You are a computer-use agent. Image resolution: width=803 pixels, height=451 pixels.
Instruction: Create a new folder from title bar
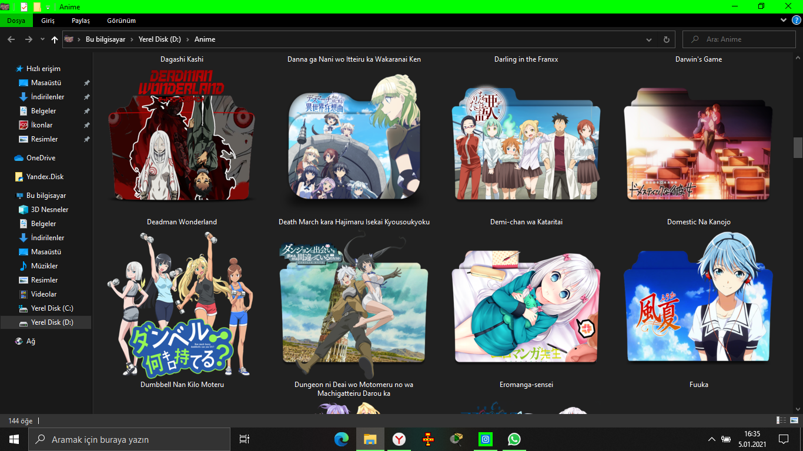point(37,6)
